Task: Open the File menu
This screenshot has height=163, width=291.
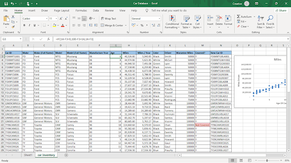Action: (5, 11)
